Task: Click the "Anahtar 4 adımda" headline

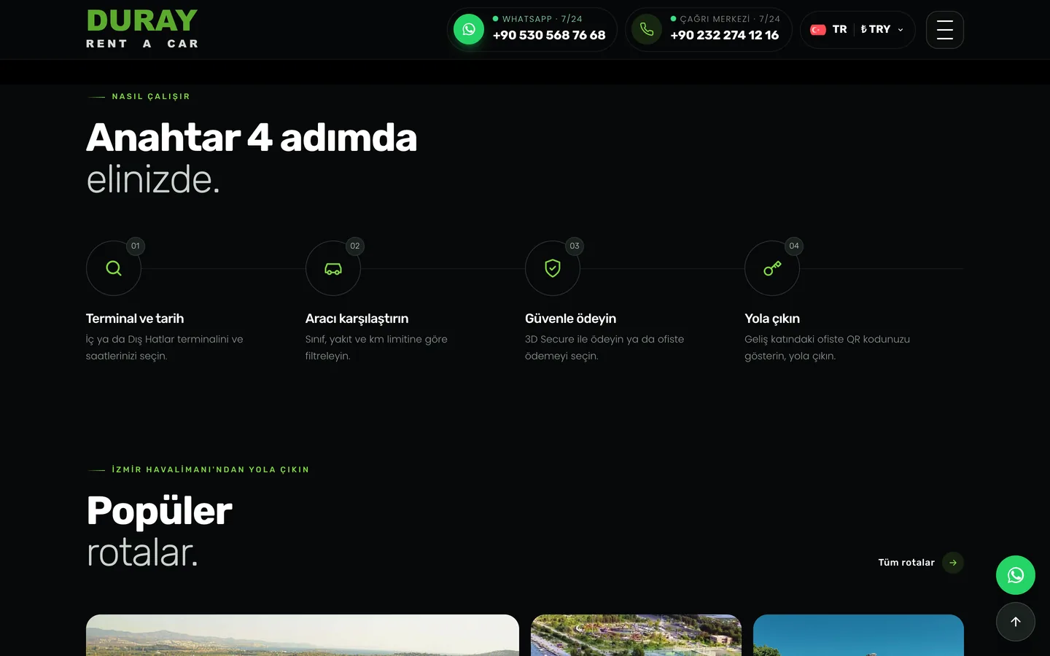Action: [252, 138]
